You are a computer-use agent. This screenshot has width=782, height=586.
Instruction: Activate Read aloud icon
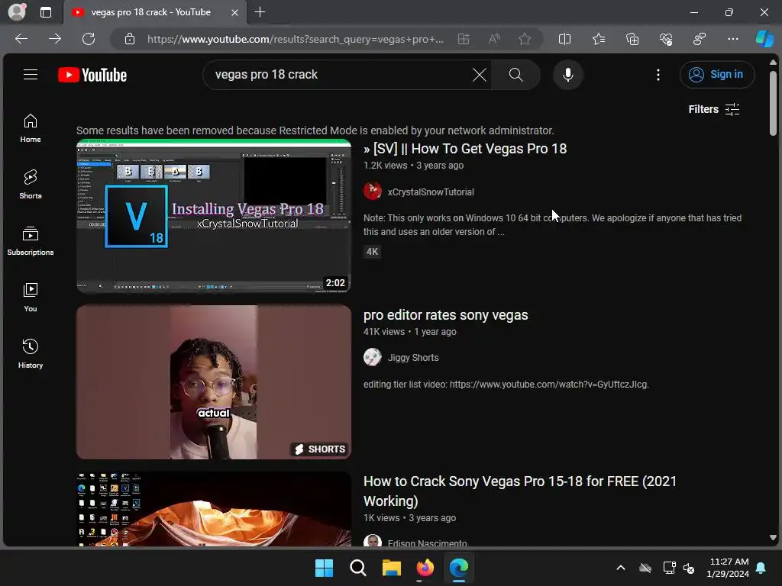[494, 39]
